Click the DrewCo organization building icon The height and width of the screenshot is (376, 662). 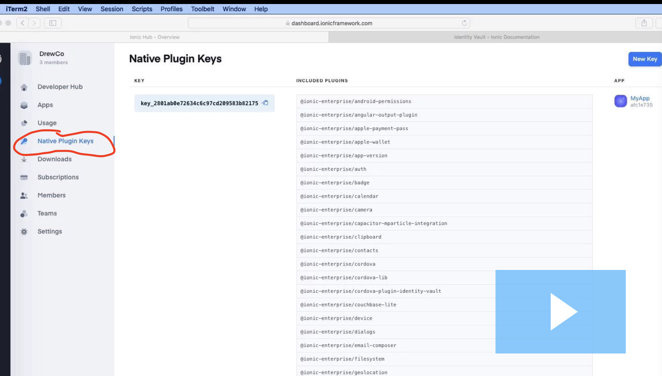click(25, 58)
